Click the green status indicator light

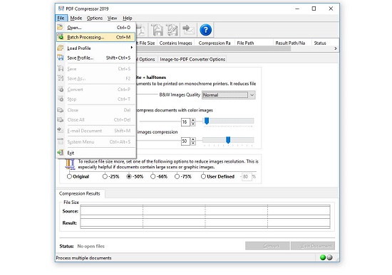(x=323, y=257)
